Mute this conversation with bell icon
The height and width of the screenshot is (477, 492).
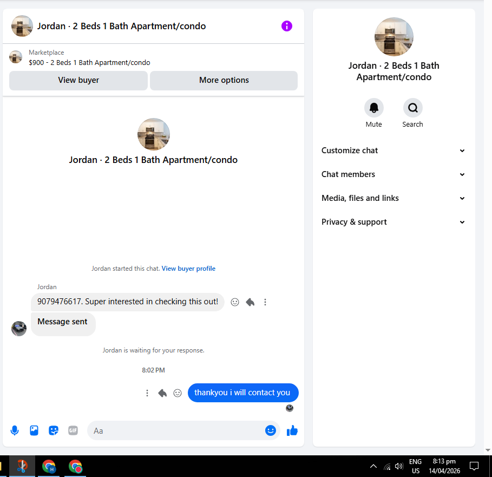(x=373, y=108)
